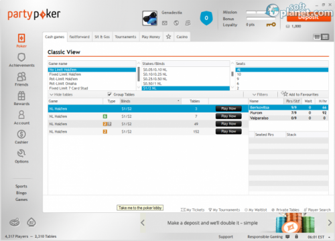Expand the clock menu arrow in status bar
The height and width of the screenshot is (241, 335).
[329, 237]
